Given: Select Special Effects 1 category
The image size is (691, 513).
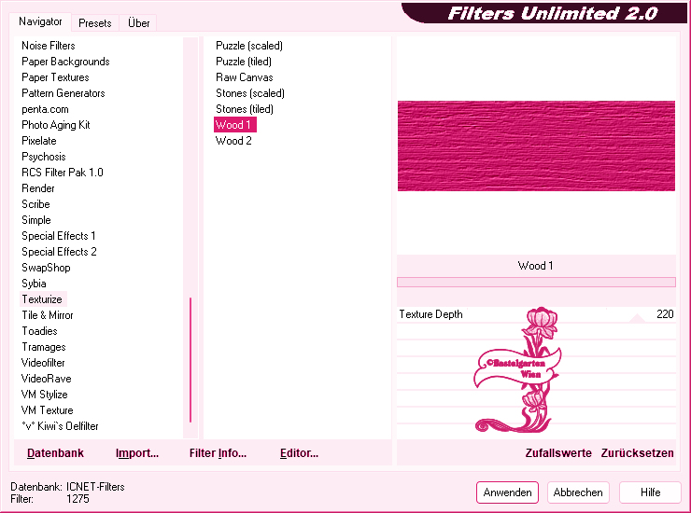Looking at the screenshot, I should coord(59,236).
